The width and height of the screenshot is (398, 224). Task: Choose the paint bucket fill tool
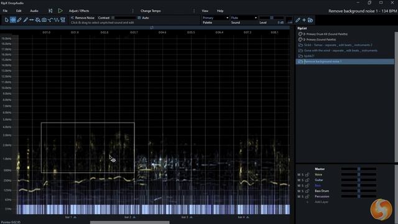tap(38, 20)
